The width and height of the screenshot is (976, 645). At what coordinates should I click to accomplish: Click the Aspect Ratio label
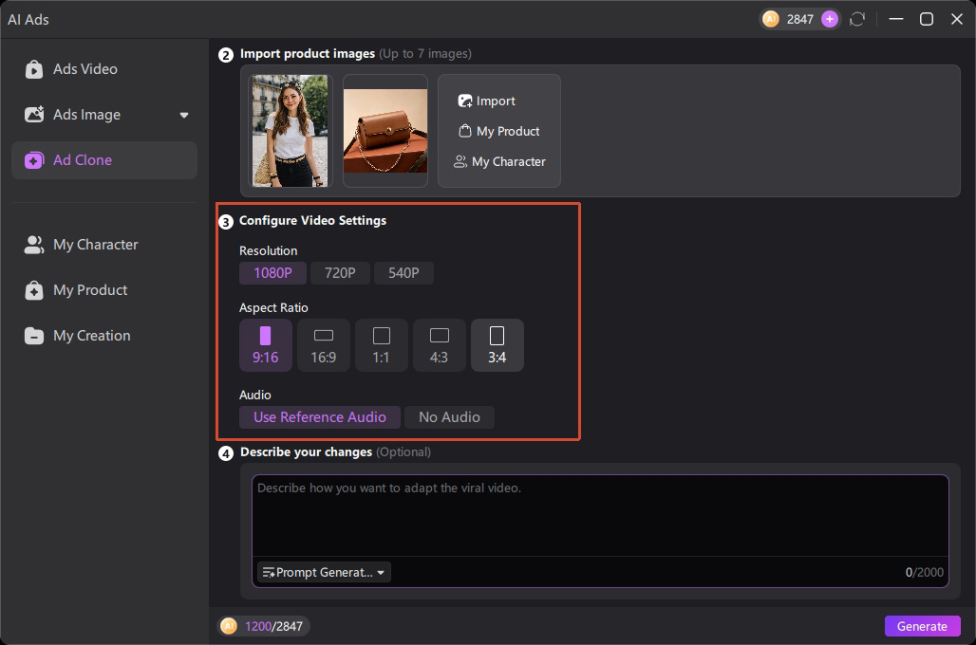[273, 308]
